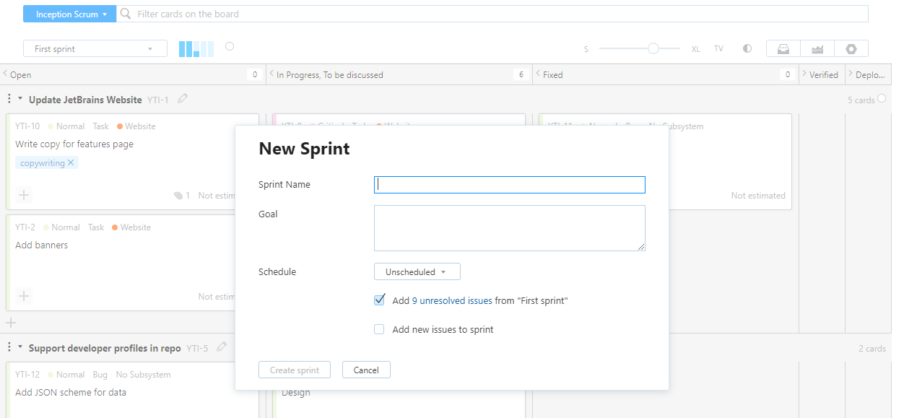Open the Inception Scrum board dropdown

[69, 14]
